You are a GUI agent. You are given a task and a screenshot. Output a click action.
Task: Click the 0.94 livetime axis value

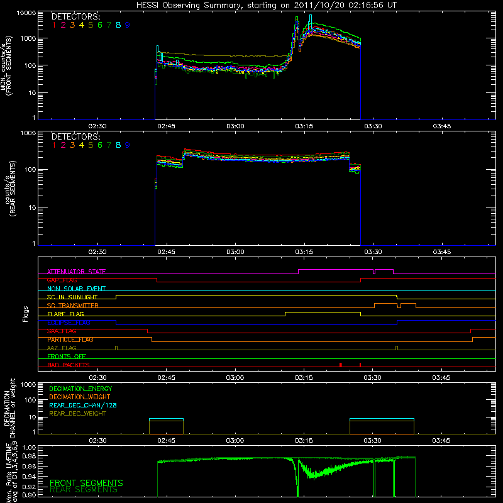29,477
